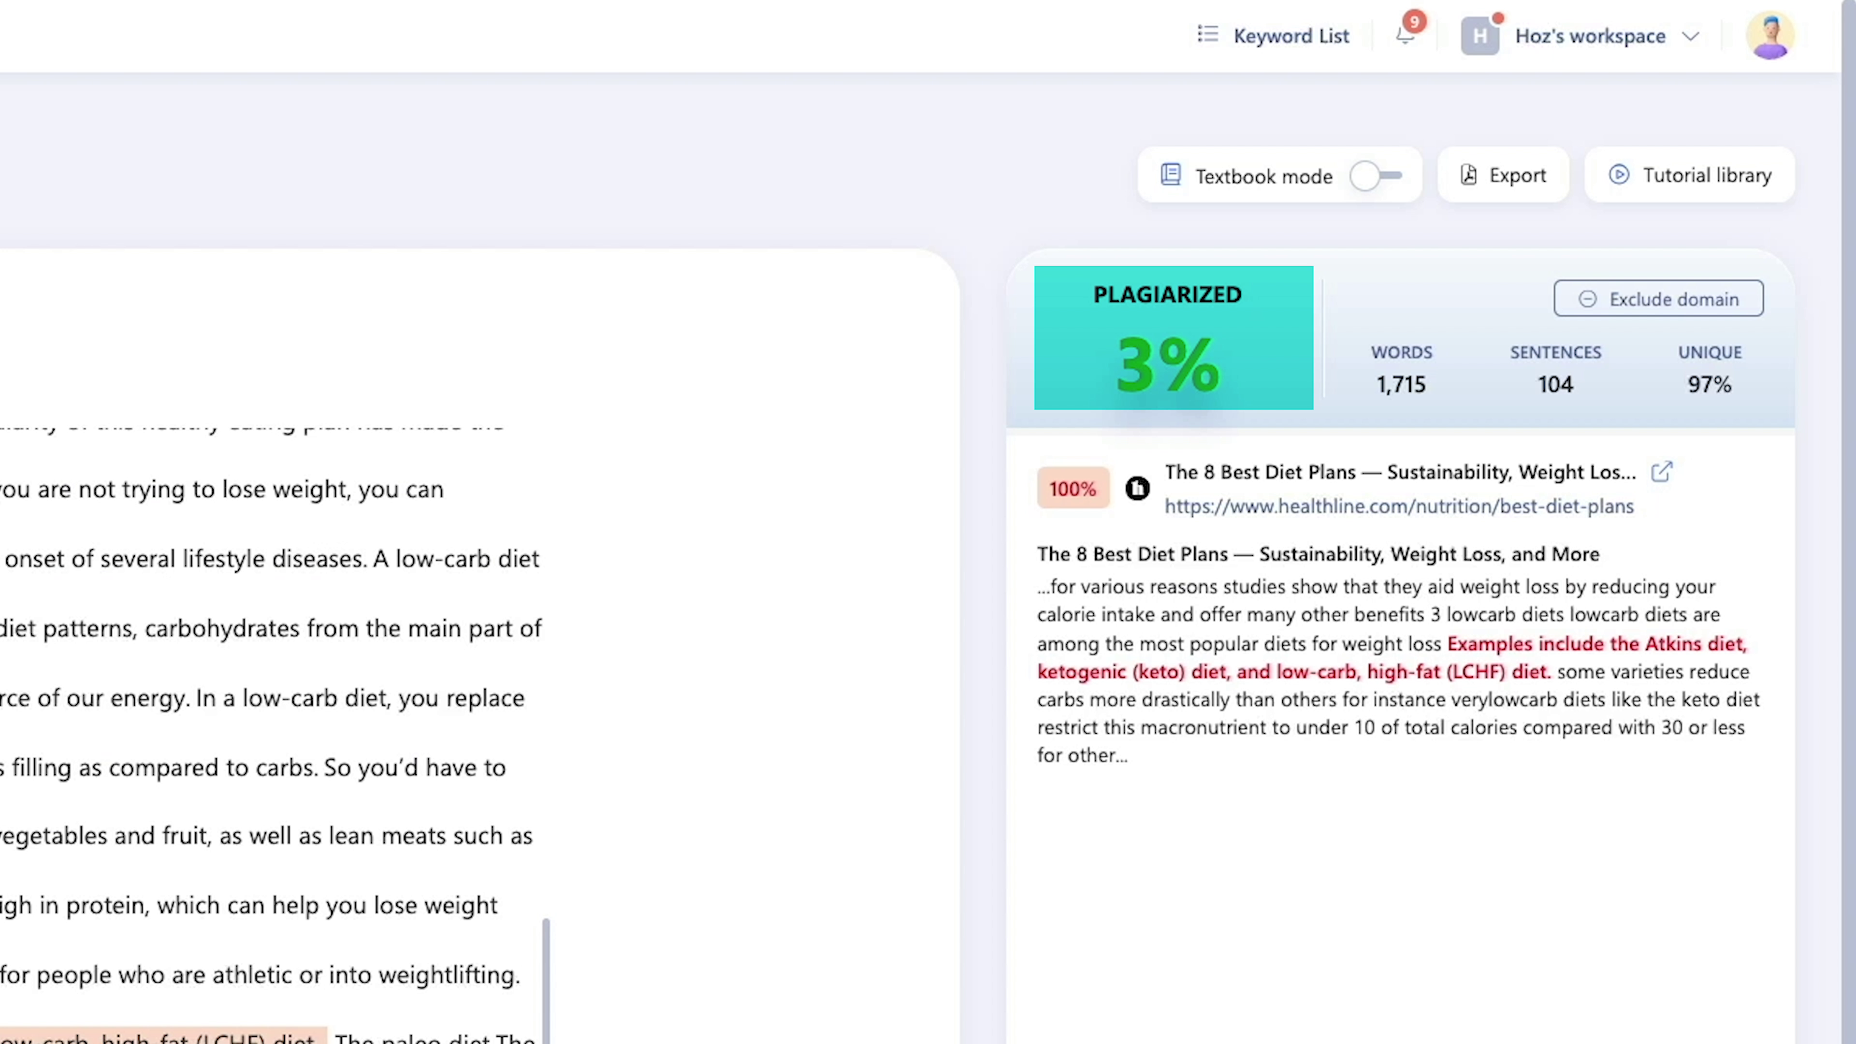Click the 100% match score badge
Image resolution: width=1856 pixels, height=1044 pixels.
[1073, 489]
